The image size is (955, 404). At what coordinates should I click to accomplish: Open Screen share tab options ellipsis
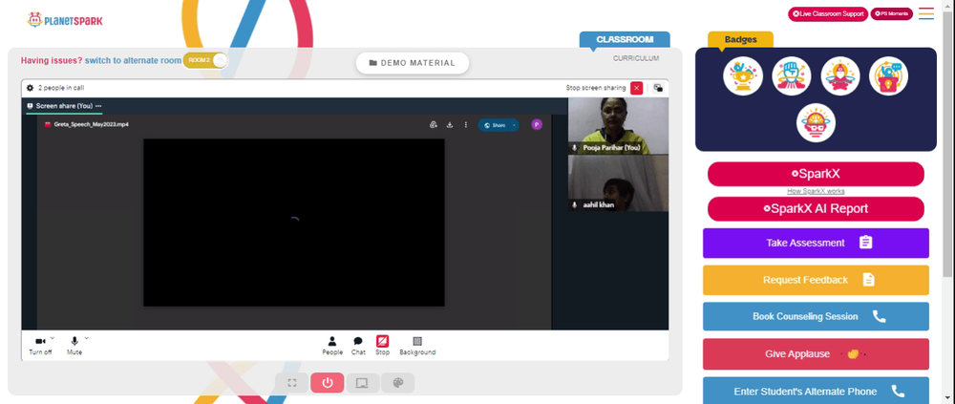(98, 106)
